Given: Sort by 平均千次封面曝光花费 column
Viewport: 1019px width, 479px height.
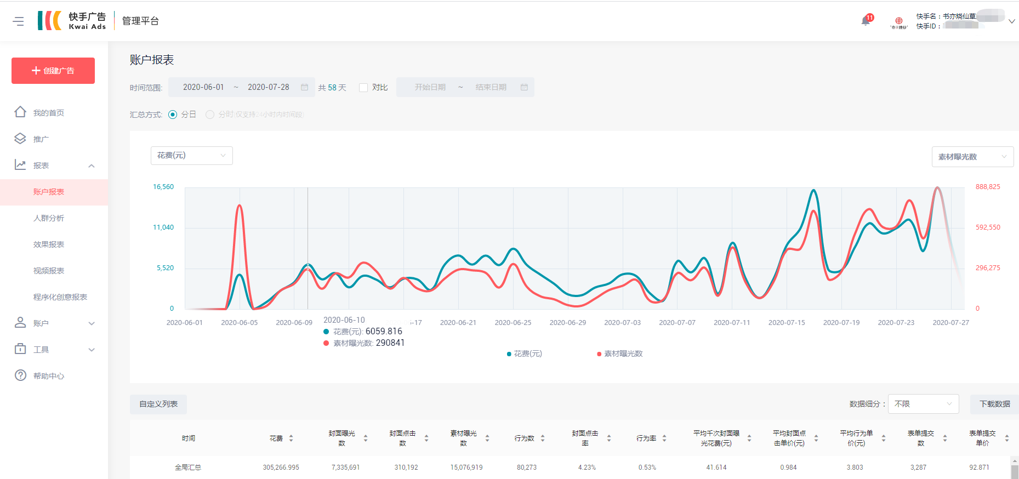Looking at the screenshot, I should click(749, 438).
